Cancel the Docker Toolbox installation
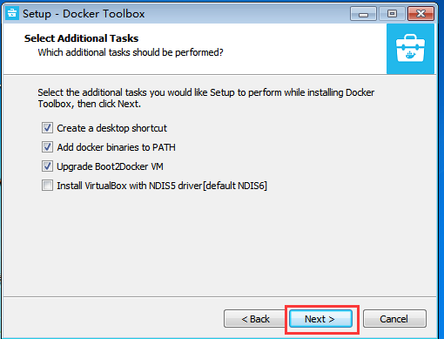 click(x=394, y=319)
